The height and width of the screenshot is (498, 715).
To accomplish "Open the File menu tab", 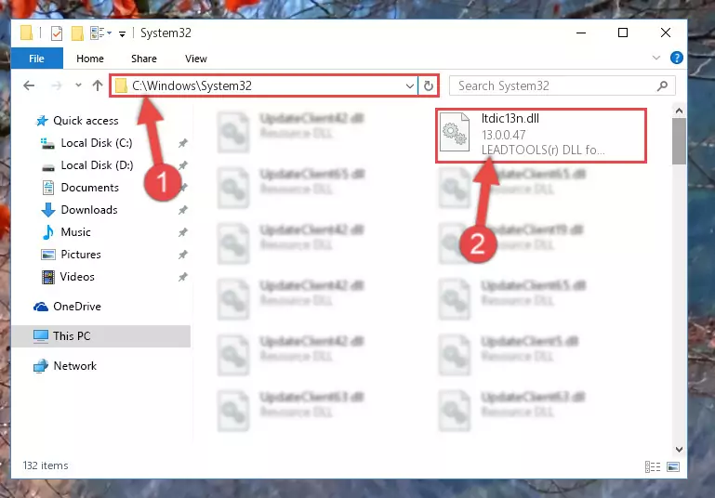I will (x=36, y=59).
